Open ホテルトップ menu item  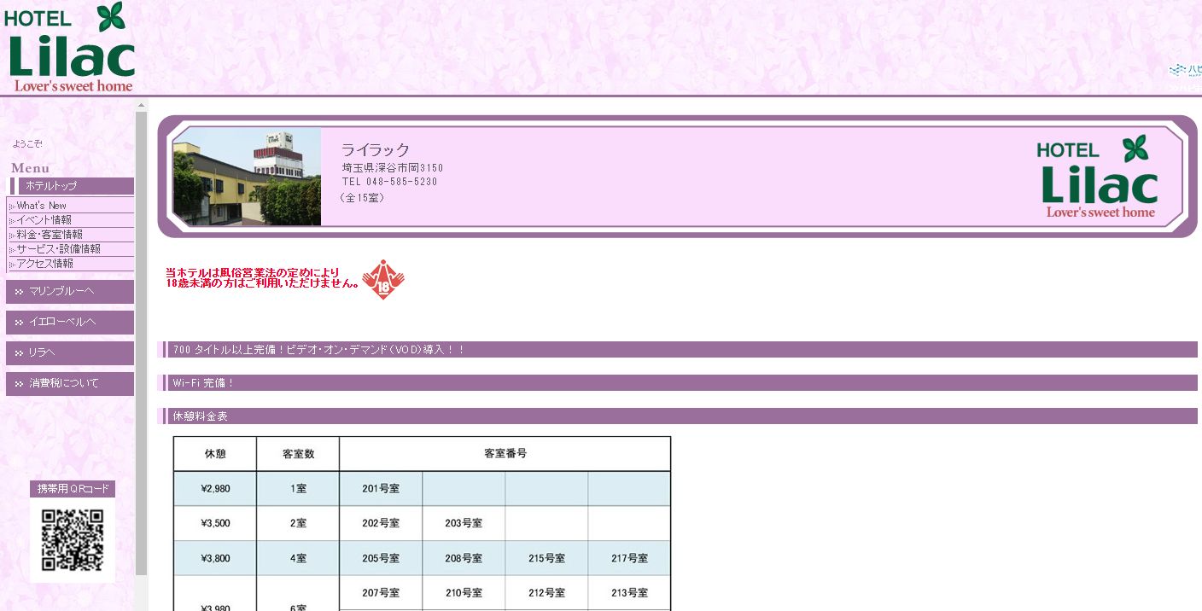[x=72, y=186]
